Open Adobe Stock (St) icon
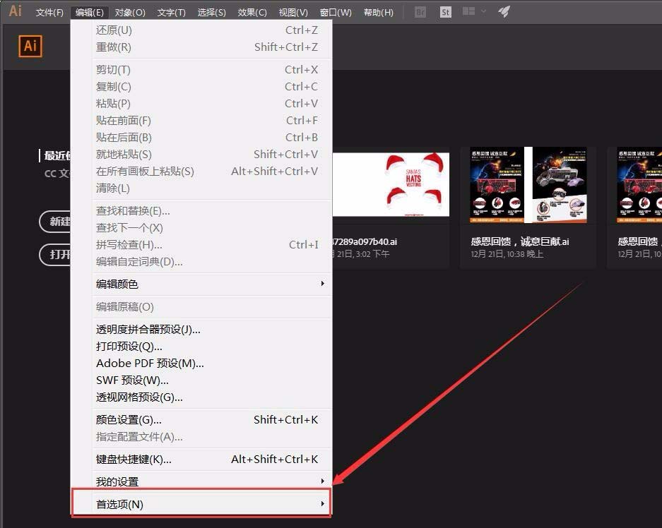 point(445,12)
